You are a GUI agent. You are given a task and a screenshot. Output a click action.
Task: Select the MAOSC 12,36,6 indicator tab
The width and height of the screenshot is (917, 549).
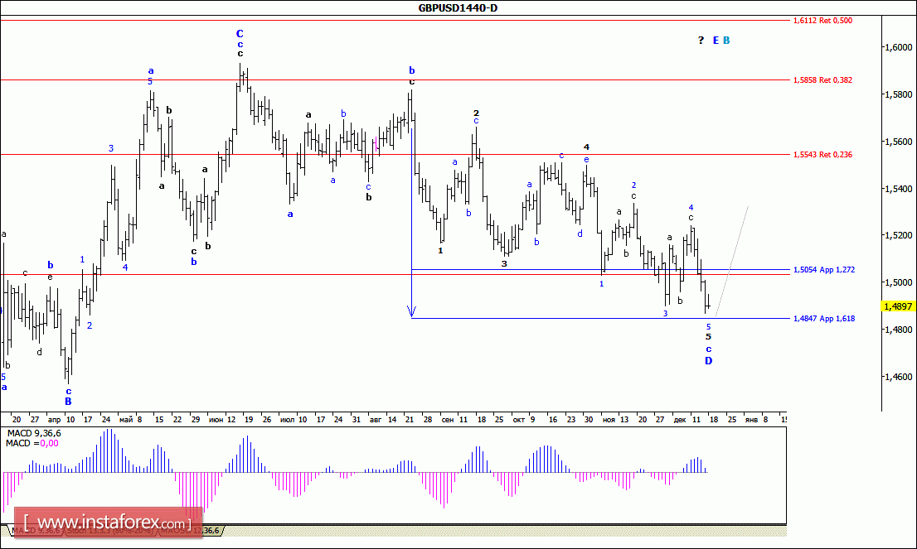pyautogui.click(x=191, y=530)
